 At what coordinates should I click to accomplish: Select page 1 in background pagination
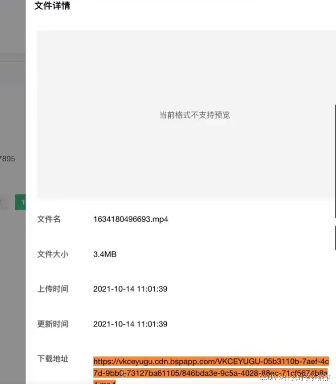point(21,202)
